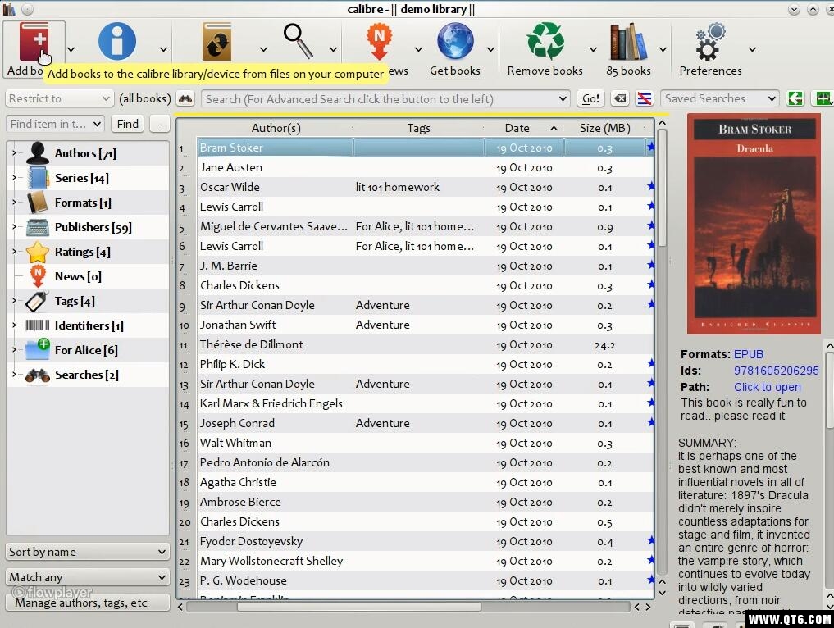This screenshot has height=628, width=834.
Task: Open the Edit metadata blue info icon
Action: (x=117, y=42)
